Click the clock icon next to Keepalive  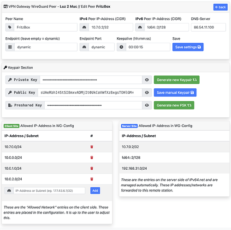(121, 47)
